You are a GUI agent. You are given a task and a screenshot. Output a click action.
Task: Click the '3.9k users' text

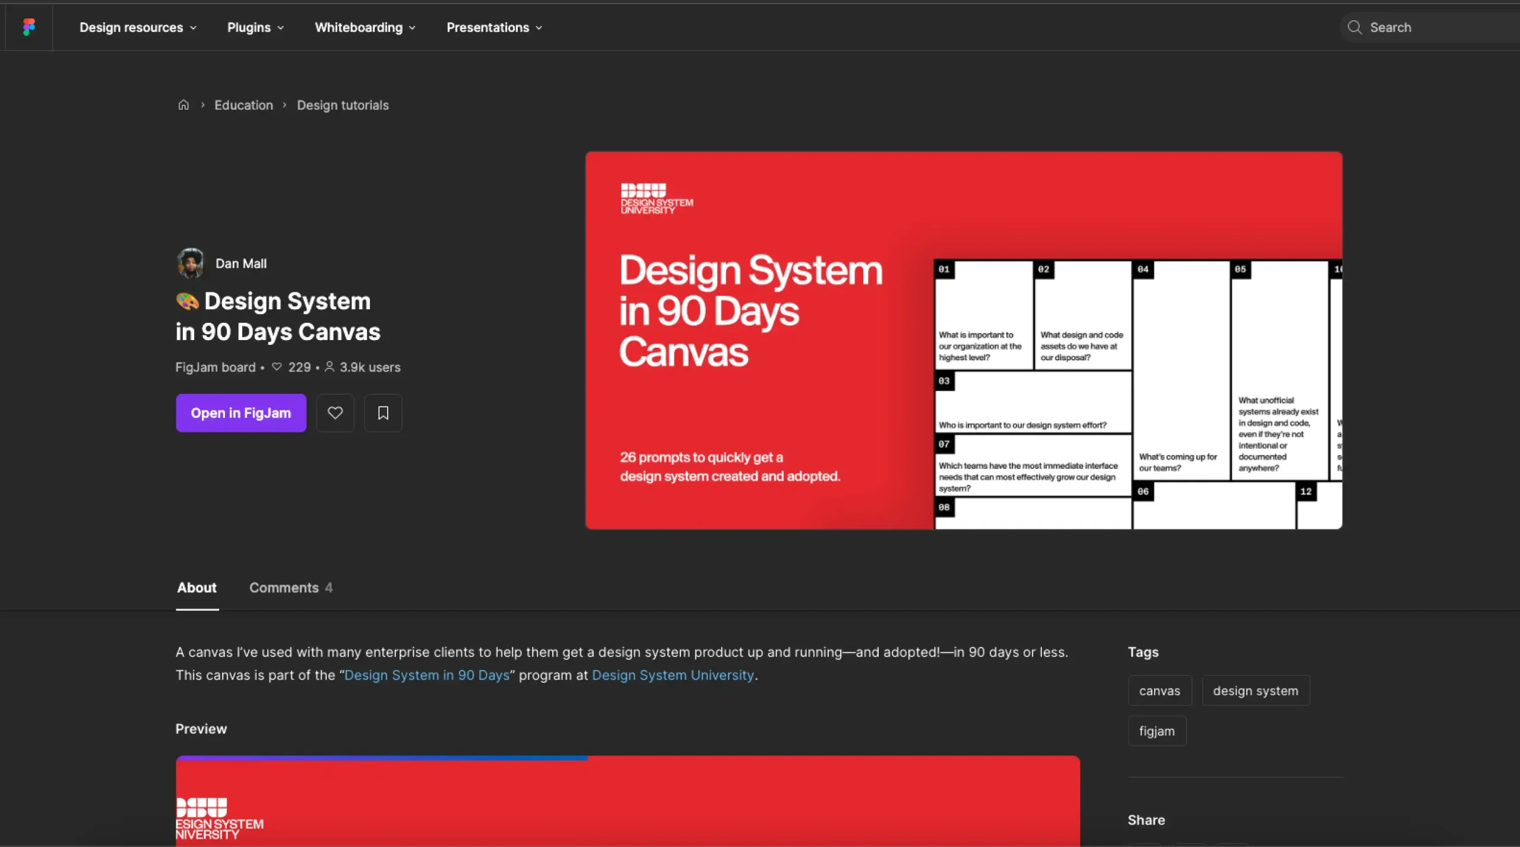[x=370, y=367]
